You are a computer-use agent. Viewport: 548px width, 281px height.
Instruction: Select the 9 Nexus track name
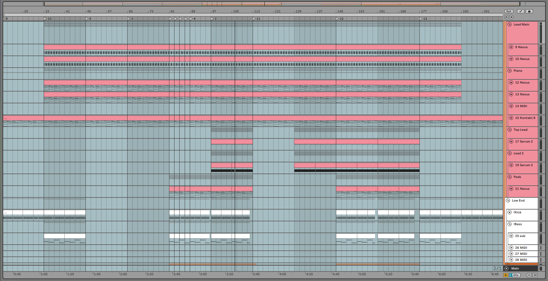tap(521, 47)
